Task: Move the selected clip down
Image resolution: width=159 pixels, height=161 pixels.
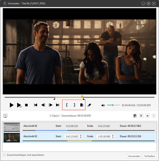Action: [x=154, y=116]
